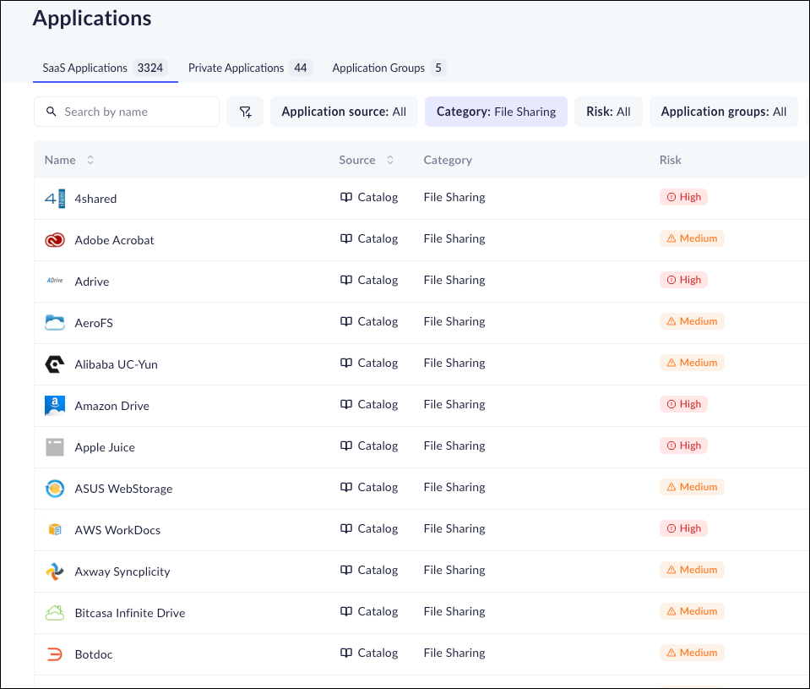This screenshot has height=689, width=810.
Task: Click the Axway Syncplicity app icon
Action: [55, 571]
